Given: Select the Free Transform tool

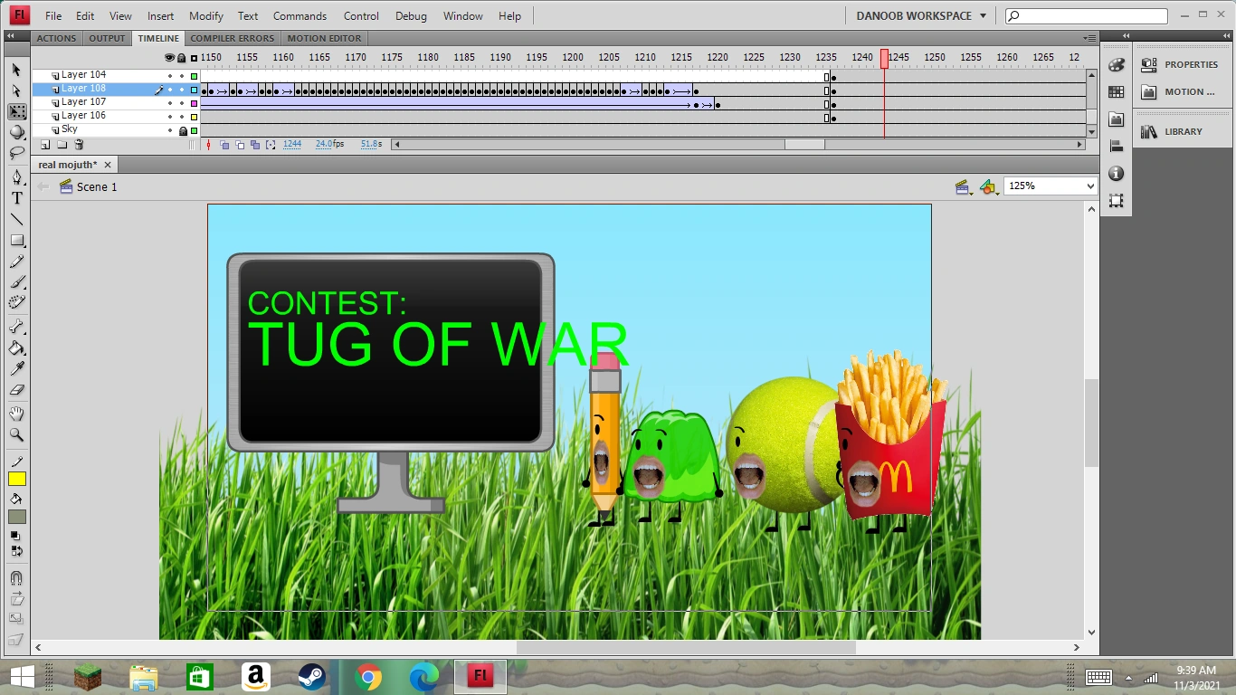Looking at the screenshot, I should click(x=16, y=111).
